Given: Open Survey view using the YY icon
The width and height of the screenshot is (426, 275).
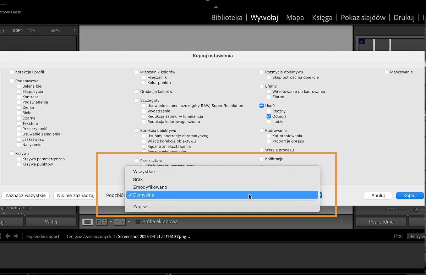Looking at the screenshot, I should click(x=119, y=221).
